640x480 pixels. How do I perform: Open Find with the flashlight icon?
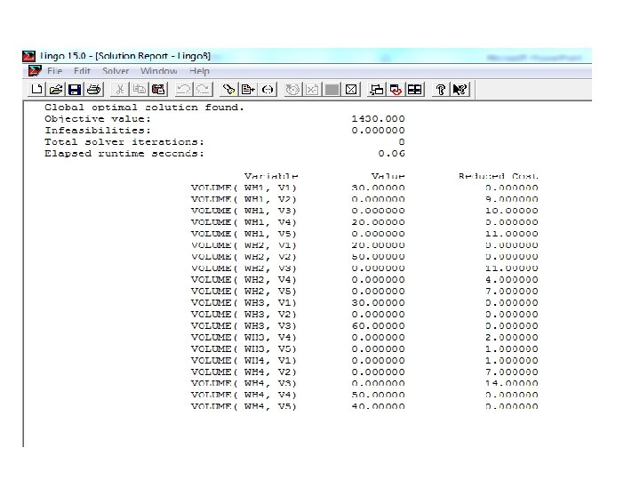tap(229, 89)
